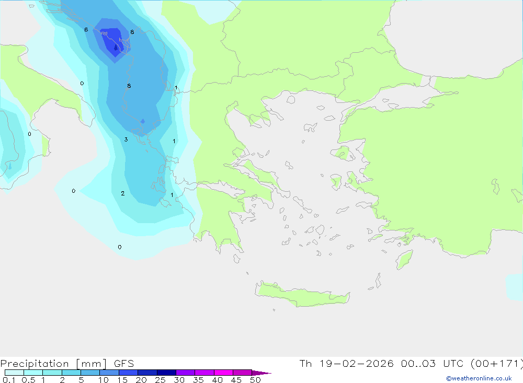Select the 45–50 mm legend swatch

pyautogui.click(x=243, y=373)
